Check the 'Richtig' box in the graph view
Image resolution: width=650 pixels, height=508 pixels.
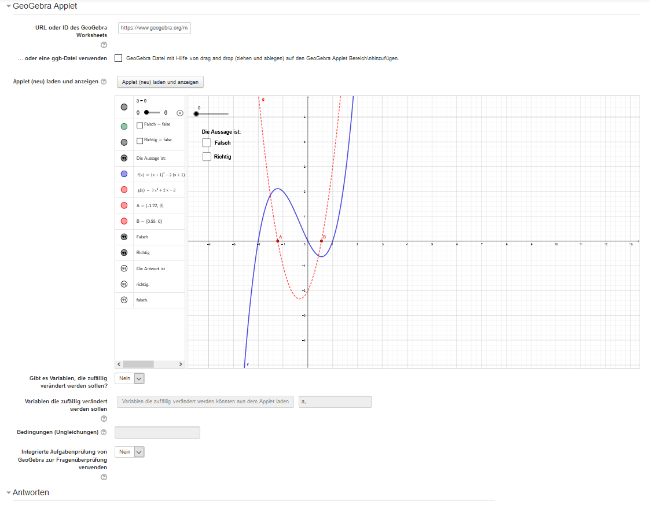(207, 157)
